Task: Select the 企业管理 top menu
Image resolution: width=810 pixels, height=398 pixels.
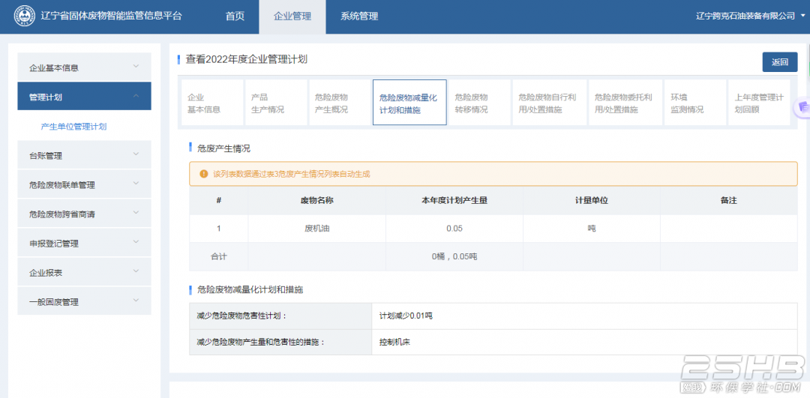Action: (x=292, y=16)
